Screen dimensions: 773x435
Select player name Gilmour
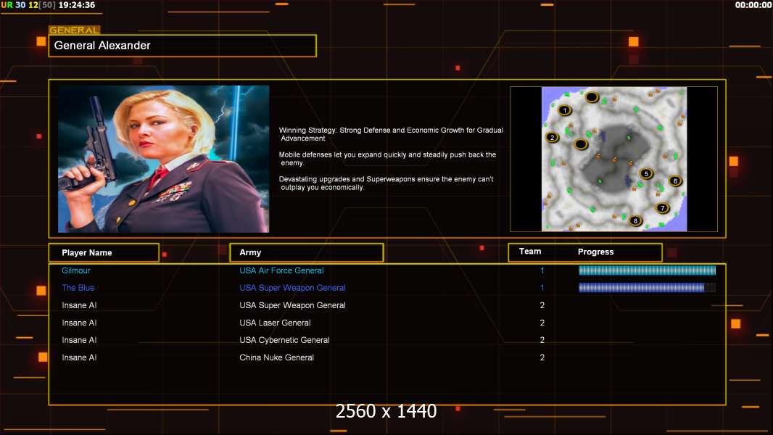click(76, 270)
